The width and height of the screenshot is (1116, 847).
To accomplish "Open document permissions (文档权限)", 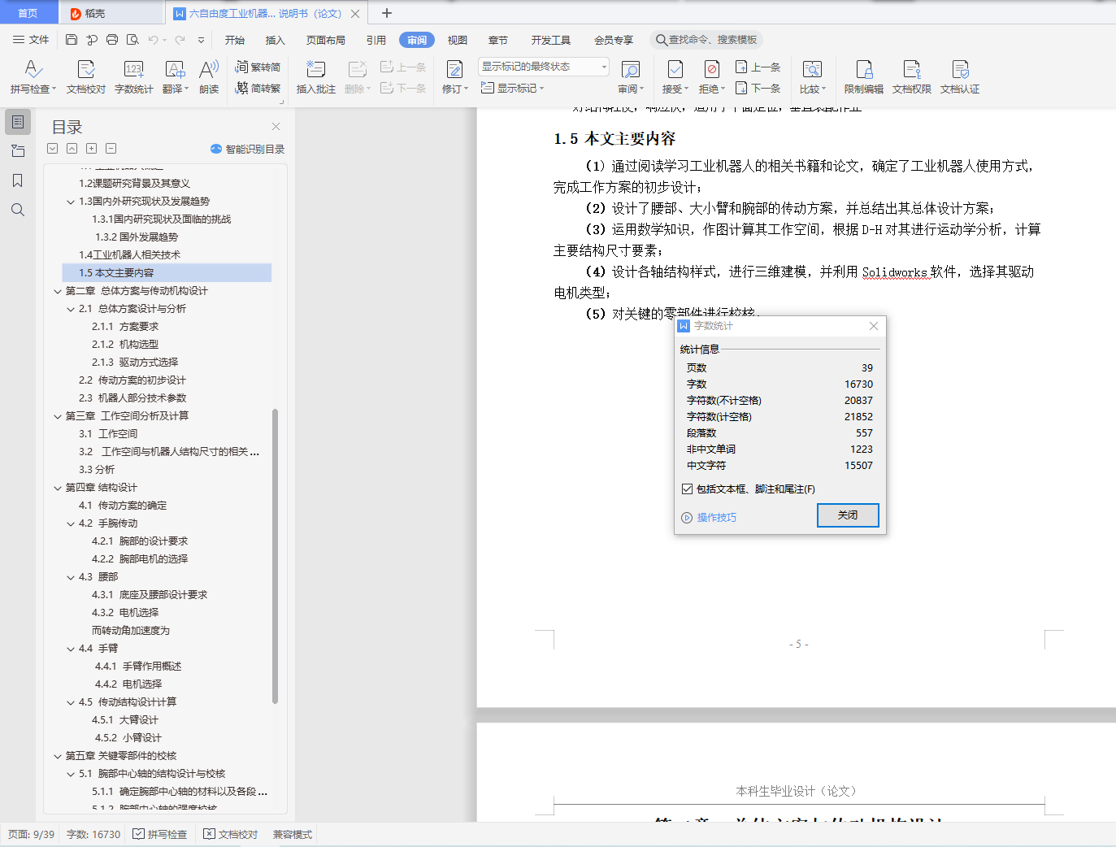I will point(911,77).
